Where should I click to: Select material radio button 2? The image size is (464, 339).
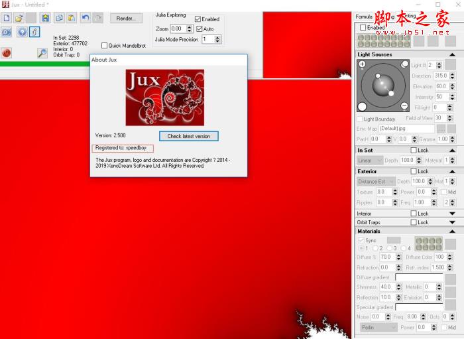point(376,248)
